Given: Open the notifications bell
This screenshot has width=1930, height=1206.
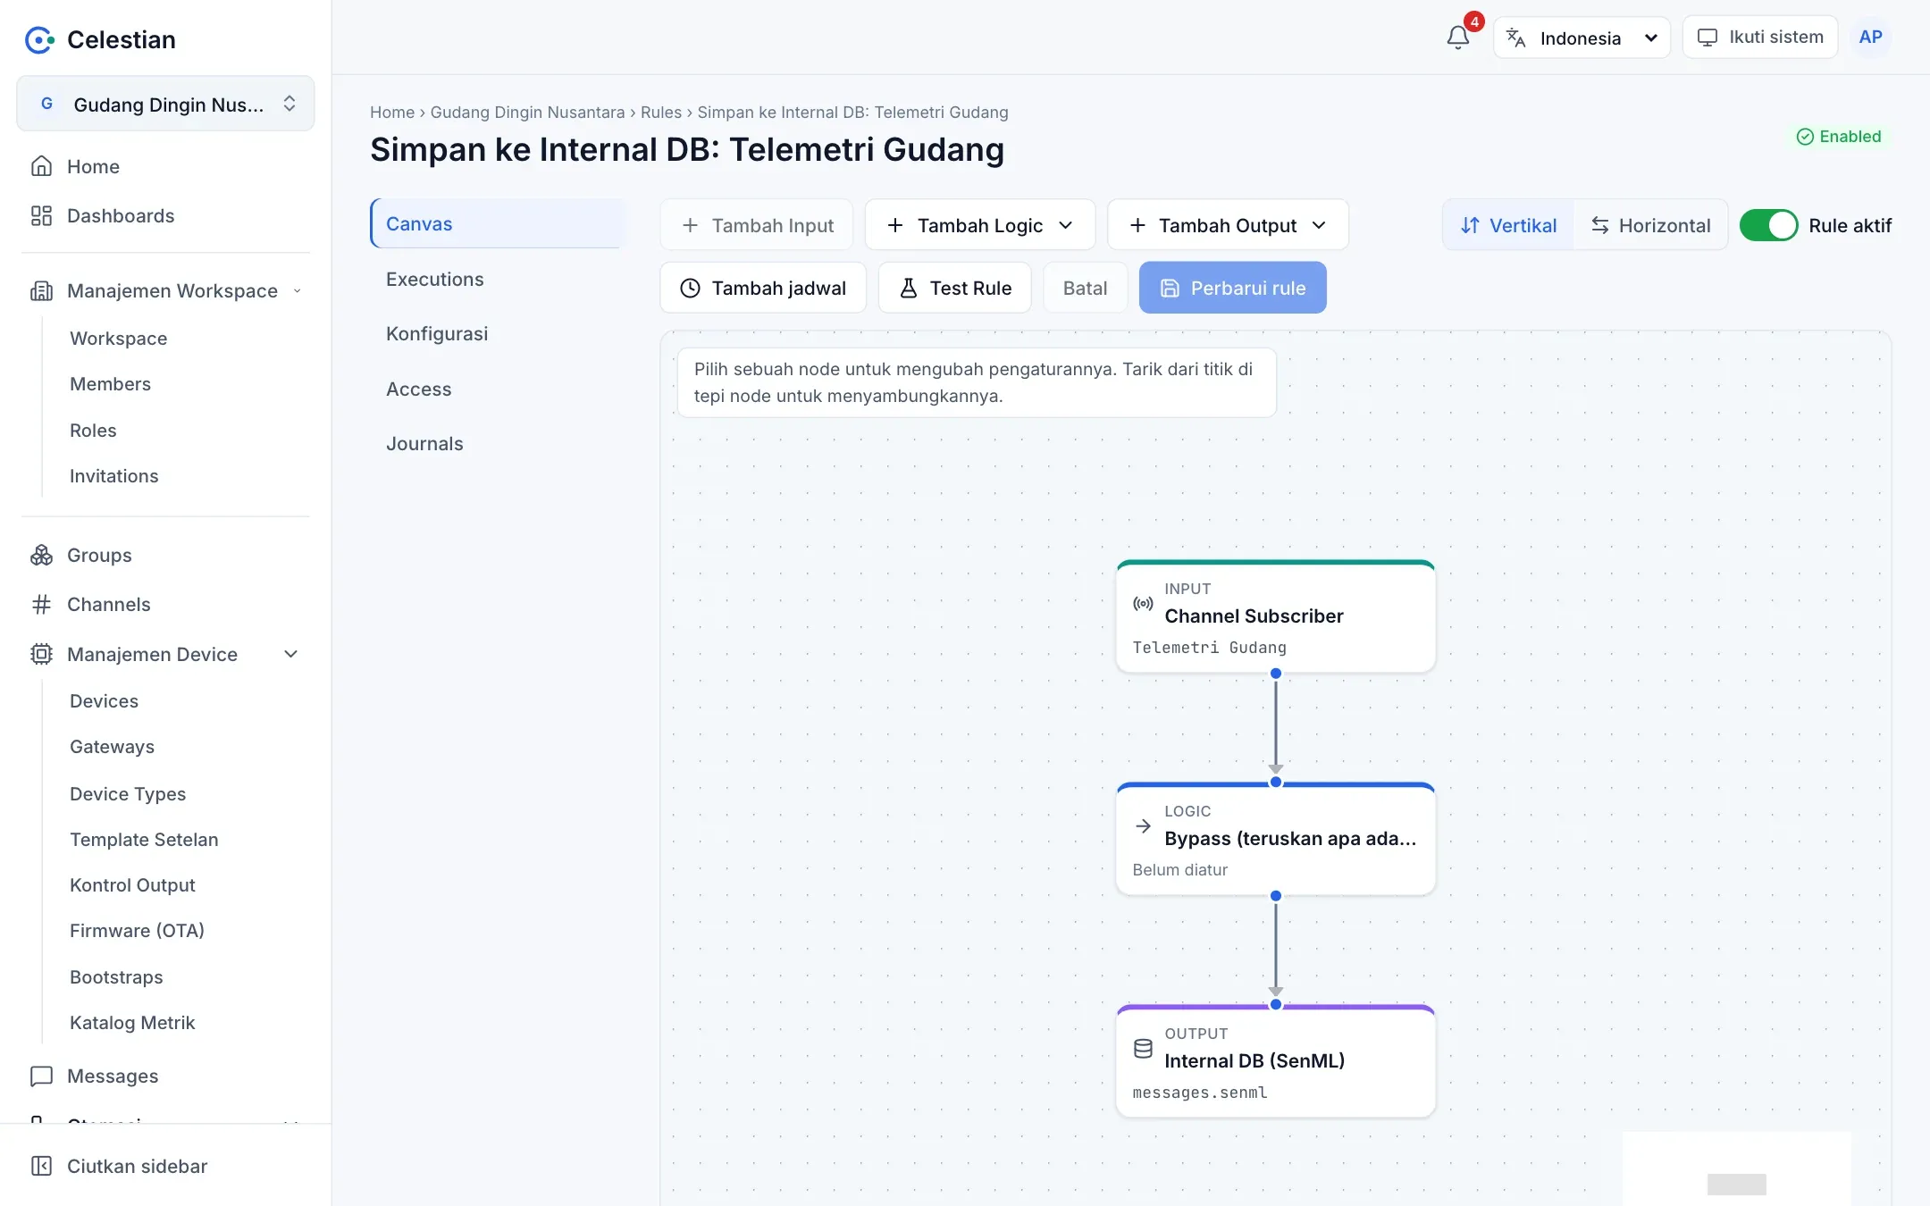Looking at the screenshot, I should pos(1458,38).
